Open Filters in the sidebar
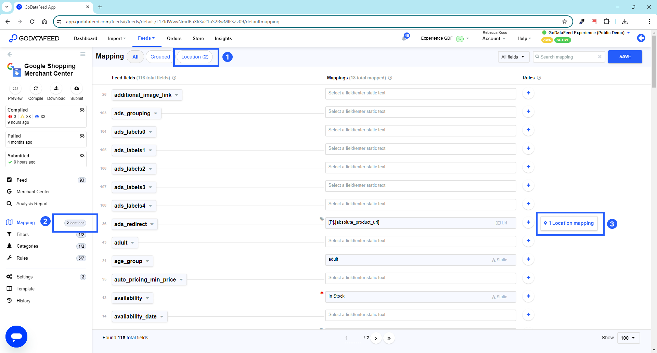 coord(23,235)
